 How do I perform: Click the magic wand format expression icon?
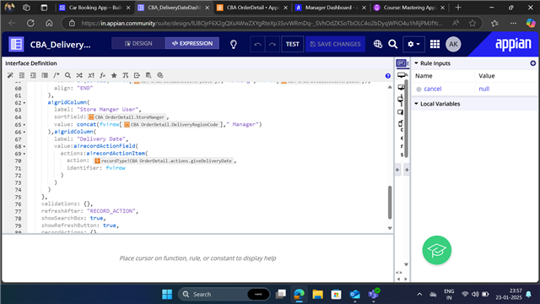click(10, 75)
